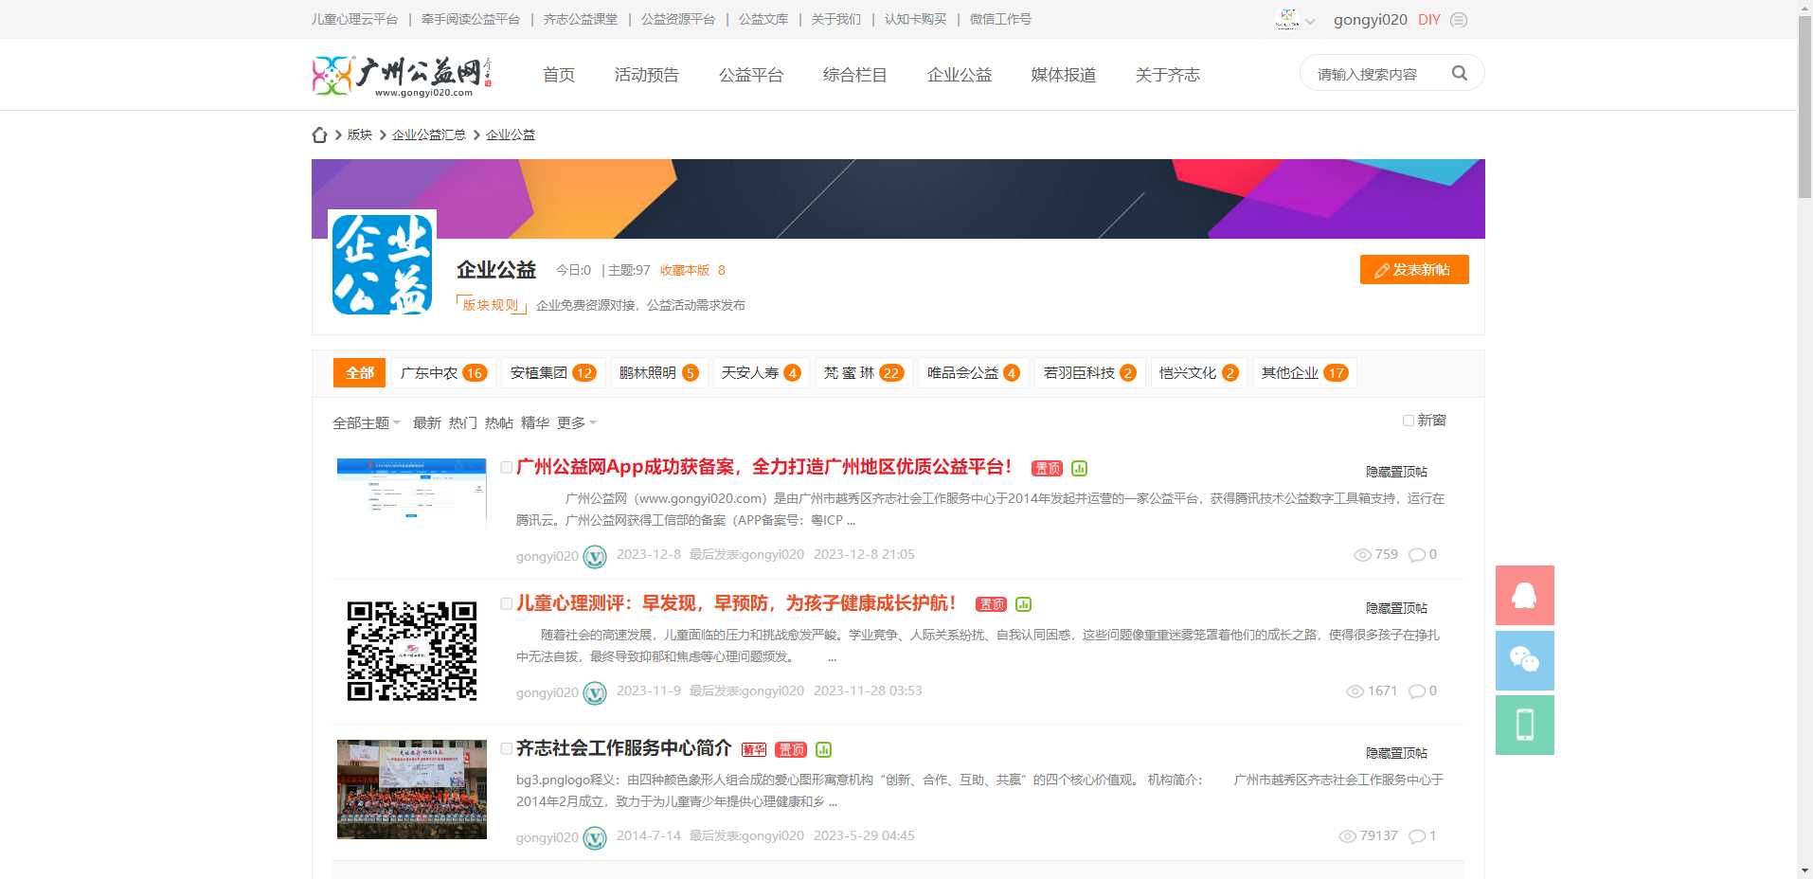Click the DIY link in top bar
1813x879 pixels.
click(x=1428, y=20)
